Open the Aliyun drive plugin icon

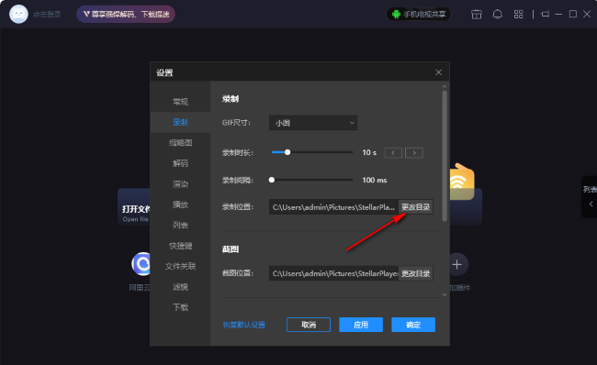141,263
